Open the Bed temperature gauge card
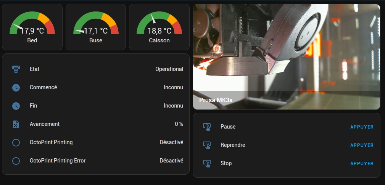This screenshot has height=185, width=385. 32,27
